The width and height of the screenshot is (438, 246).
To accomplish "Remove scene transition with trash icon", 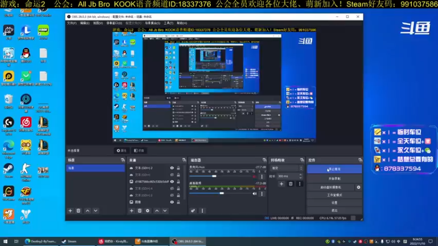I will coord(291,184).
